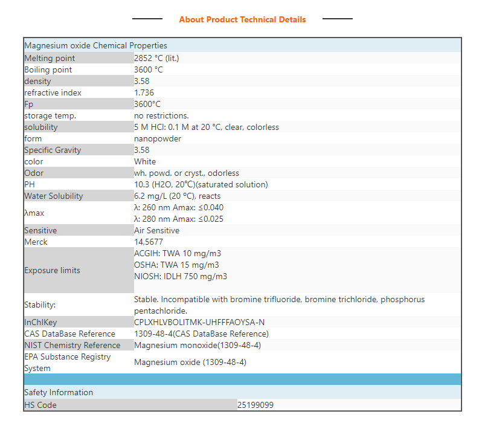Click the 'Magnesium oxide Chemical Properties' table header
Image resolution: width=488 pixels, height=423 pixels.
(x=242, y=45)
